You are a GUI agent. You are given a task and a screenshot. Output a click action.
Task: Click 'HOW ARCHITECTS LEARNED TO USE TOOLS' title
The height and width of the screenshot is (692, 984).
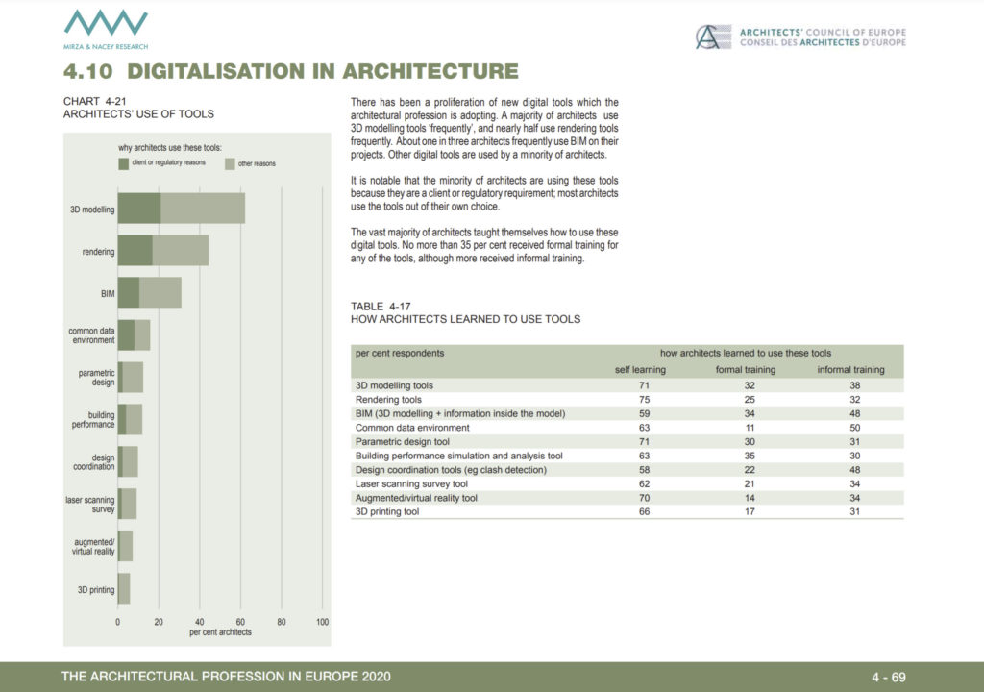(465, 319)
